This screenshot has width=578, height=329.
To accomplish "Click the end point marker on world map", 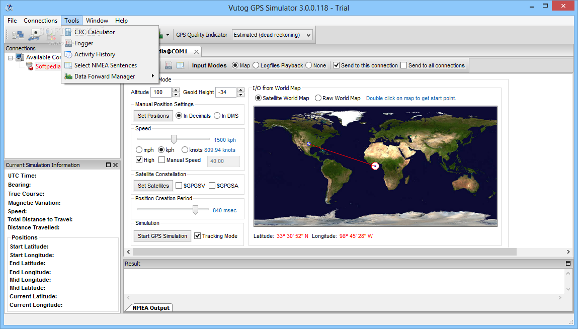I will (375, 166).
